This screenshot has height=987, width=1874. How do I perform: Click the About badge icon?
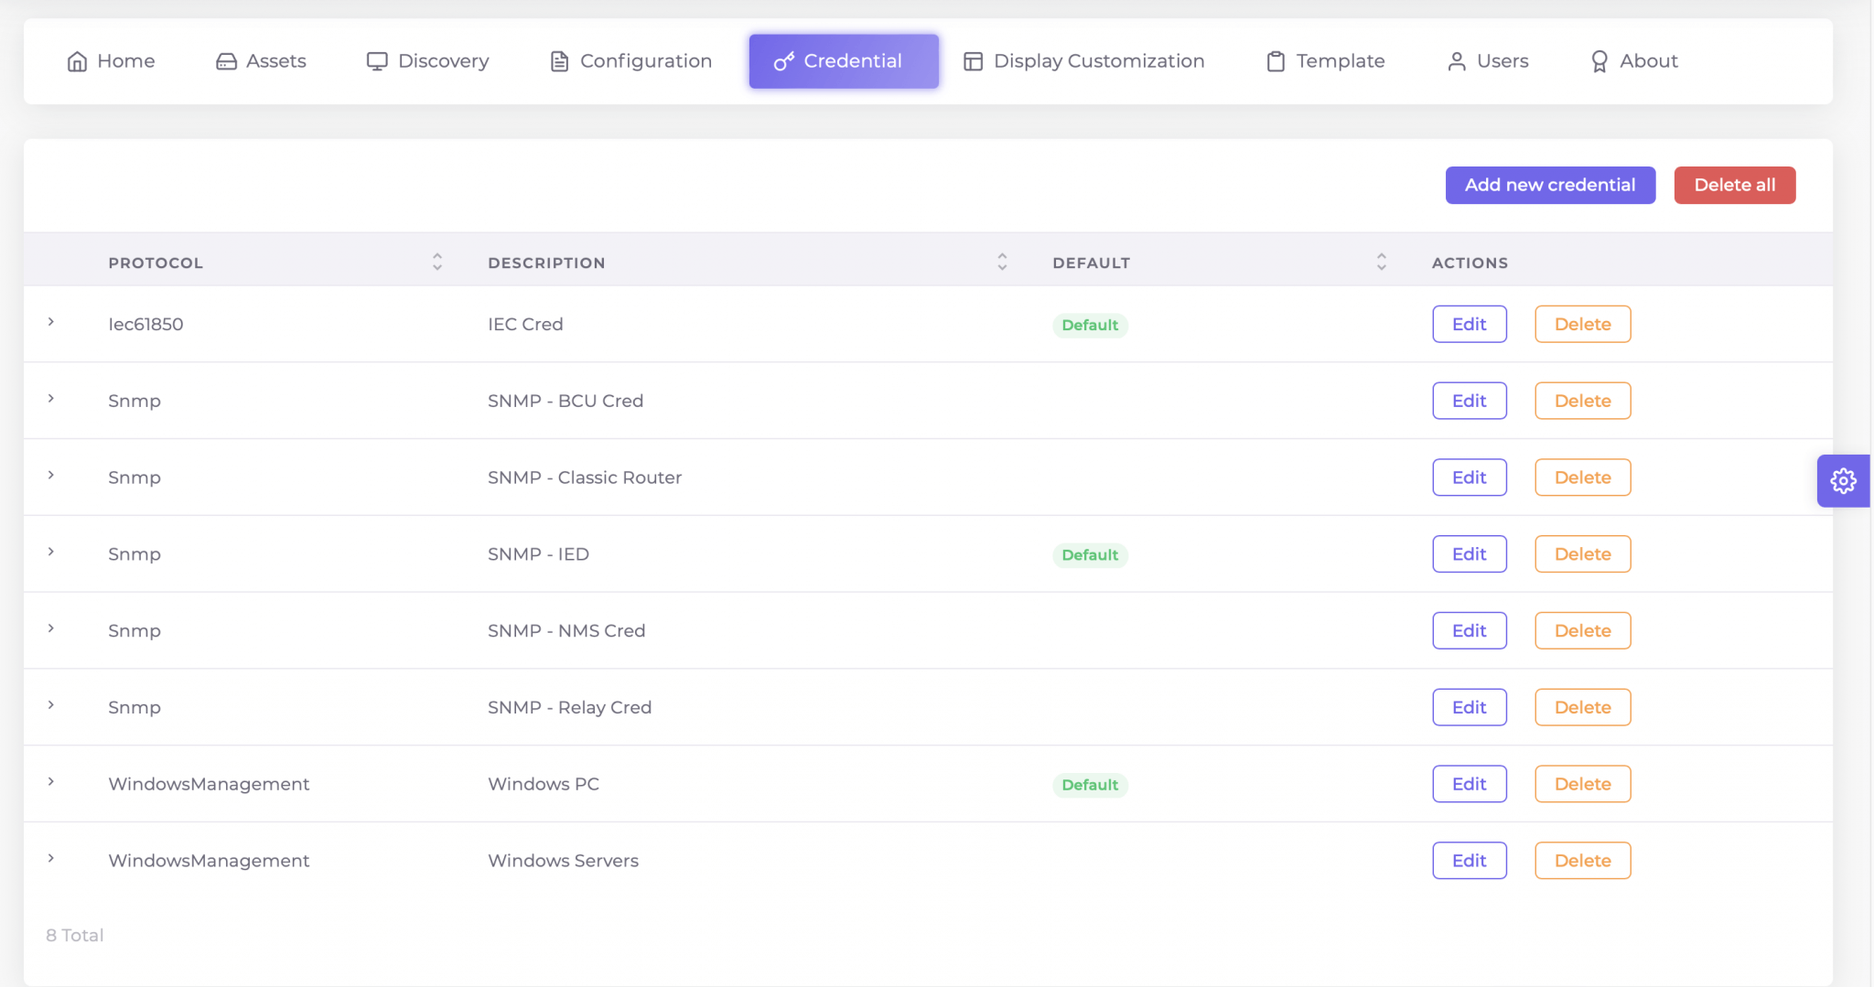click(x=1599, y=61)
